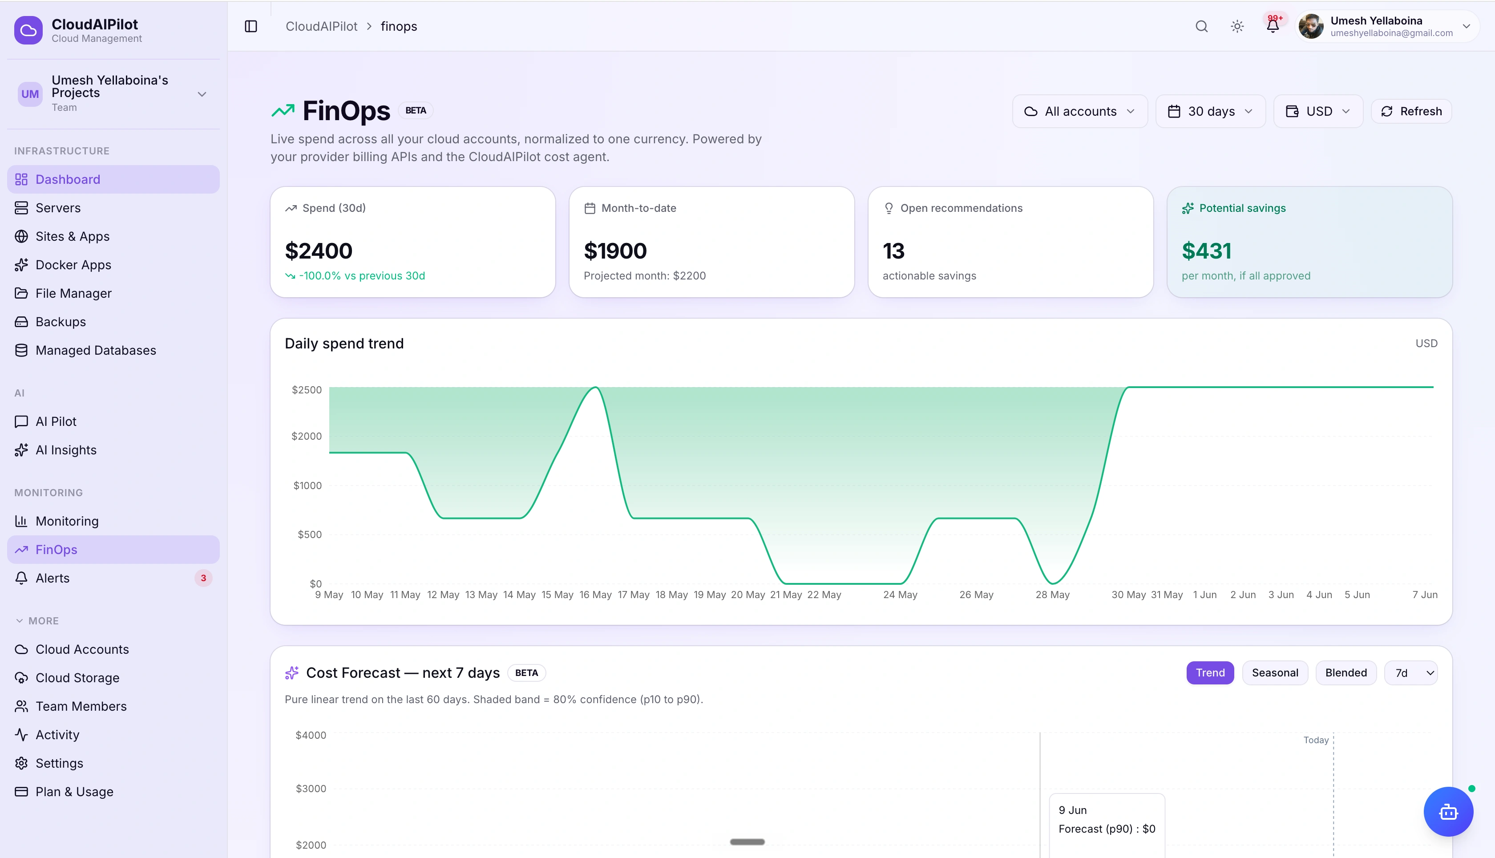Click the Alerts badge showing 3
Screen dimensions: 1495x858
pos(203,578)
